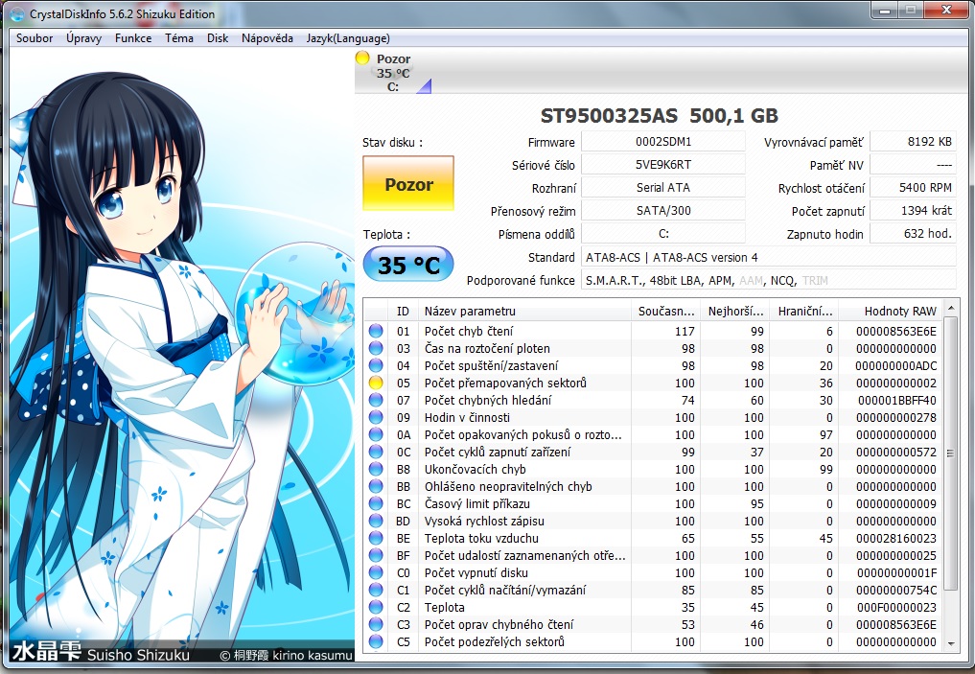Open the Téma menu
Image resolution: width=975 pixels, height=674 pixels.
coord(179,38)
